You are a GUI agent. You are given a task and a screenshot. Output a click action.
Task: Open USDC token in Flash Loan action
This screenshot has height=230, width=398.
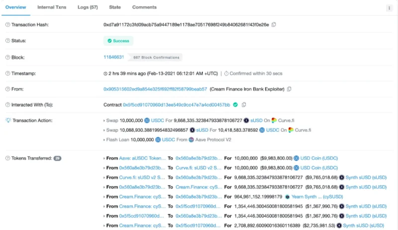tap(169, 140)
